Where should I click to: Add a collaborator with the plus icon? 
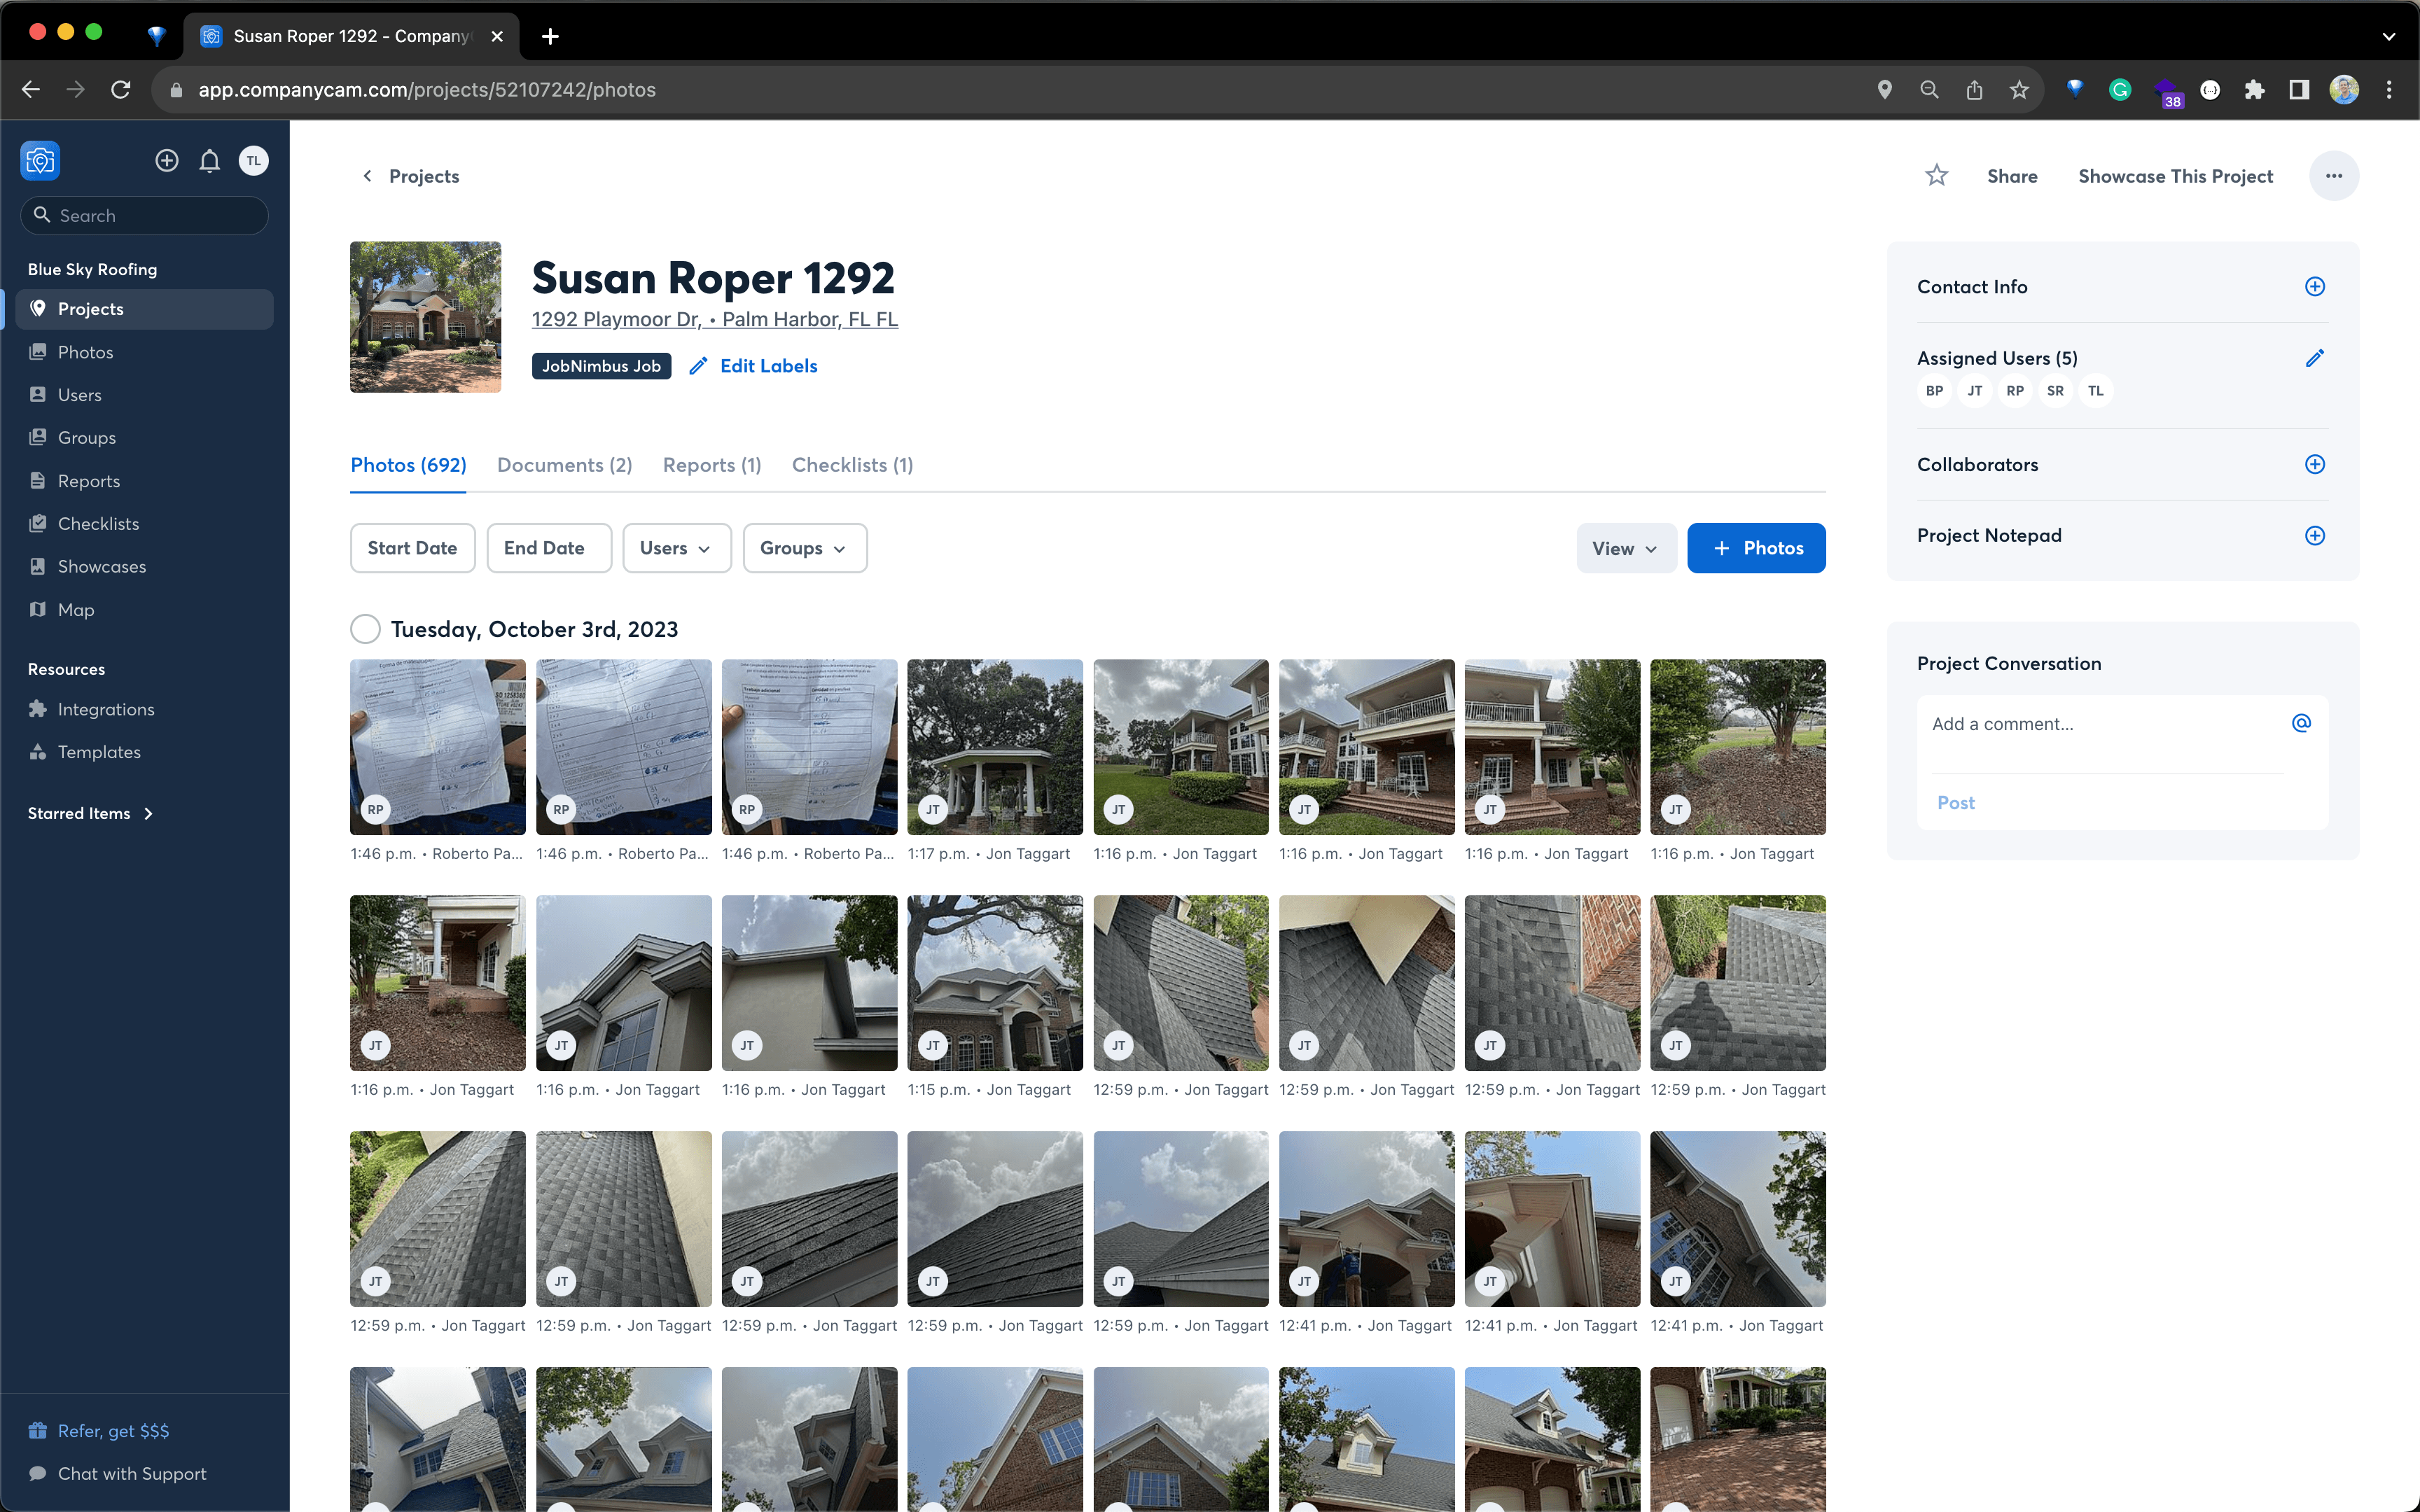[x=2314, y=465]
